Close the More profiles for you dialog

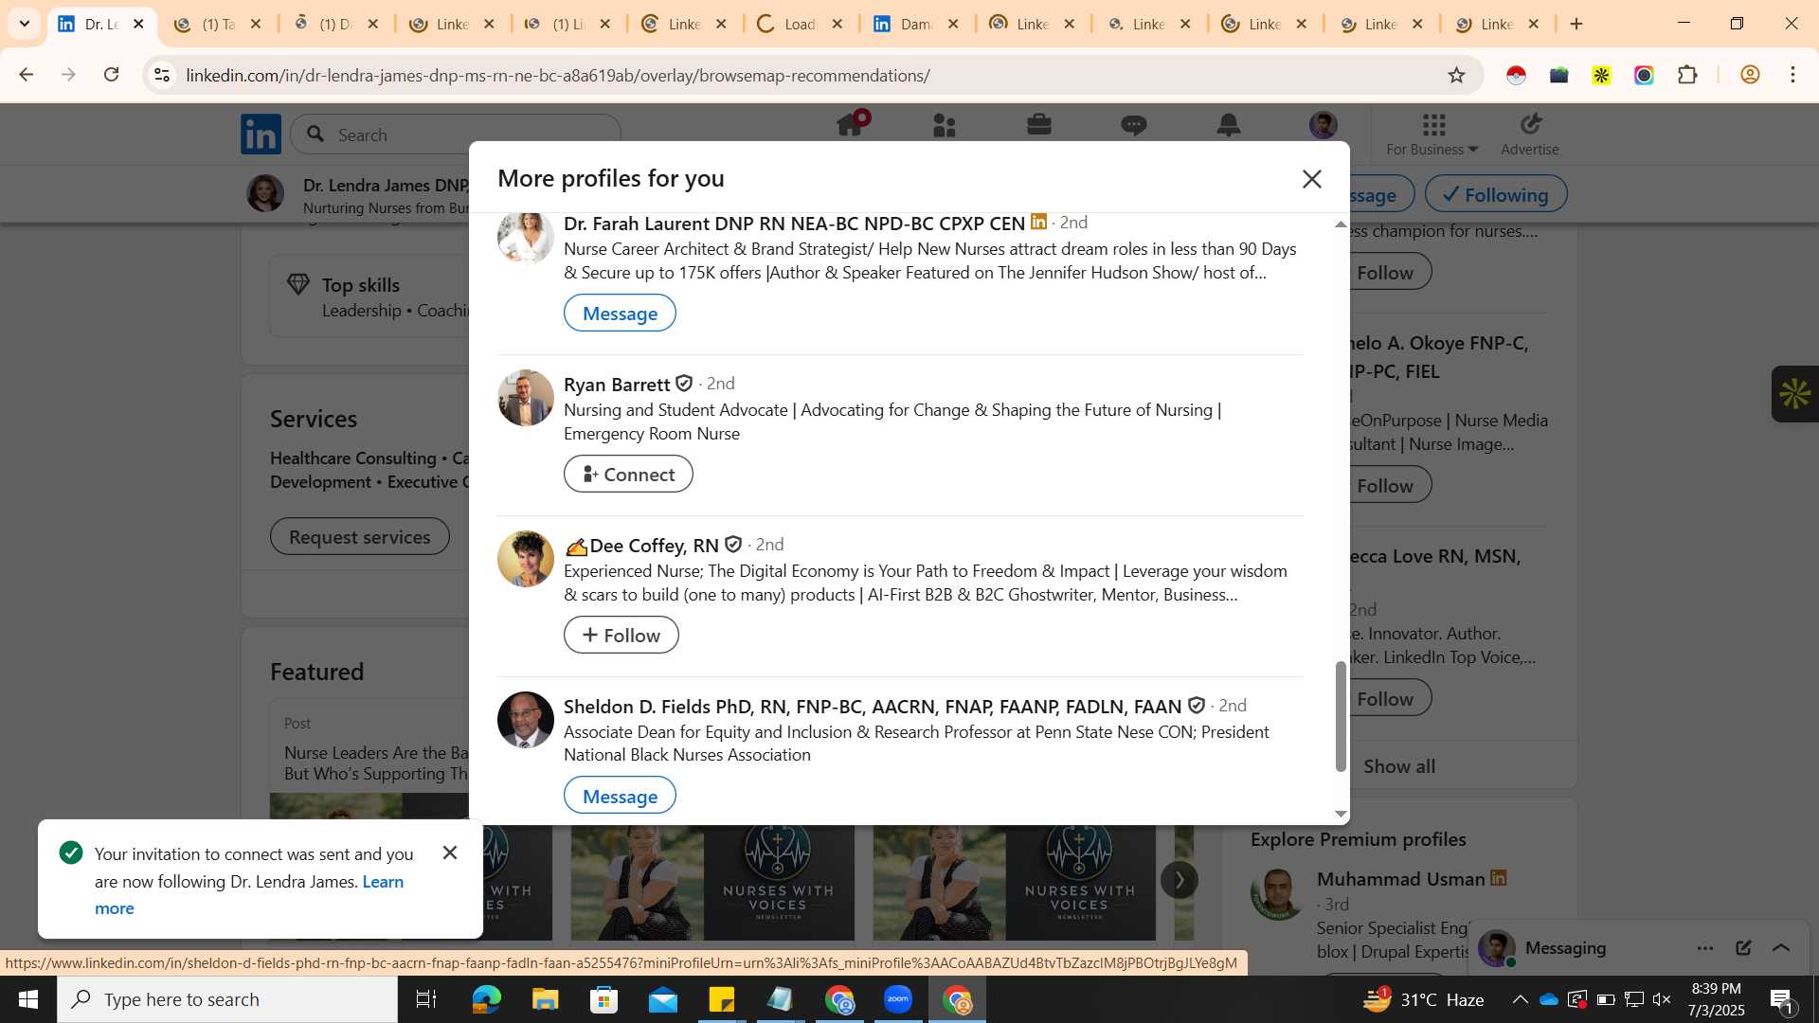[x=1311, y=179]
